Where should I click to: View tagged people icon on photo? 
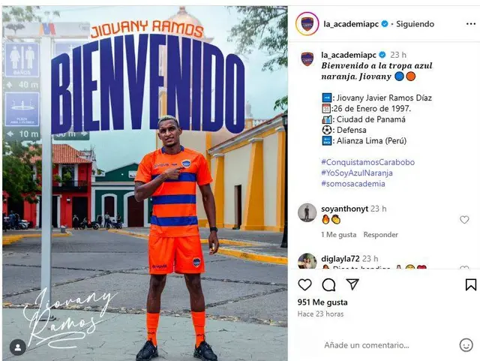click(x=18, y=347)
